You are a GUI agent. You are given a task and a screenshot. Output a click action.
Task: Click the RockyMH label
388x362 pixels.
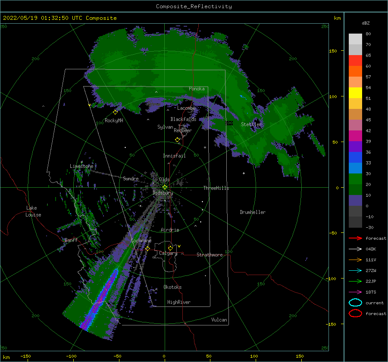(x=114, y=121)
